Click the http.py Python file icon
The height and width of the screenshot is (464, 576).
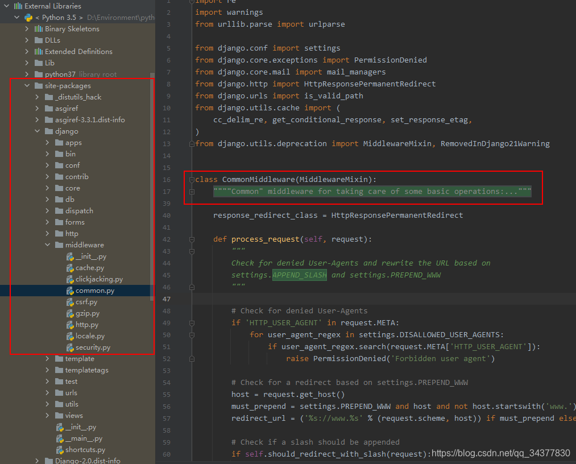[70, 325]
